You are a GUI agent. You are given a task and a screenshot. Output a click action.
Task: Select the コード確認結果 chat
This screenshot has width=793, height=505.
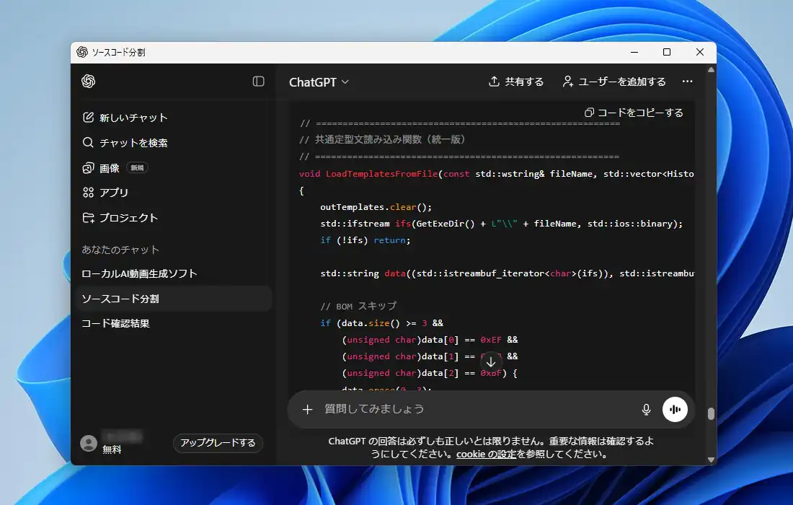tap(116, 323)
